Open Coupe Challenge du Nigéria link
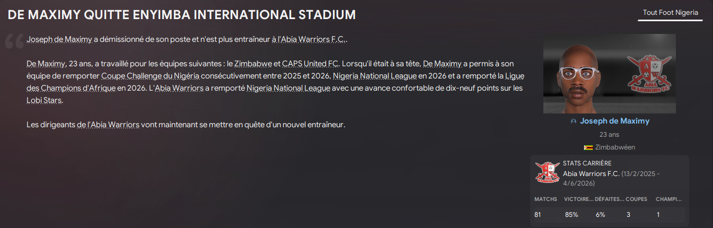The height and width of the screenshot is (228, 713). tap(150, 76)
